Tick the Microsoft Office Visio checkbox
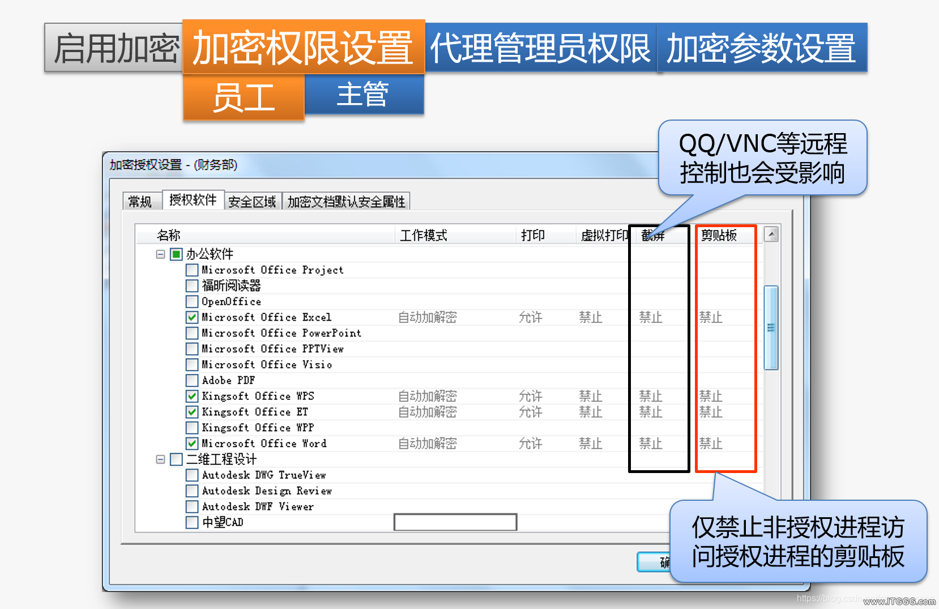 click(x=192, y=365)
